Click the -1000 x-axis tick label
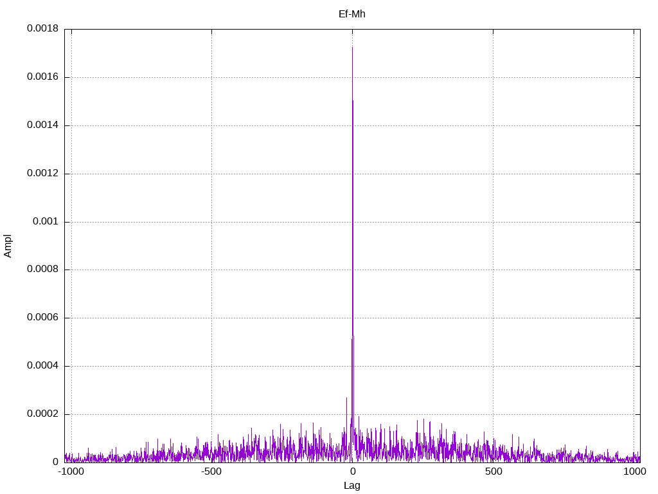 point(71,471)
